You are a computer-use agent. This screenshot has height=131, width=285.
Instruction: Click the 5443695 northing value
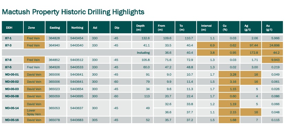coord(77,96)
